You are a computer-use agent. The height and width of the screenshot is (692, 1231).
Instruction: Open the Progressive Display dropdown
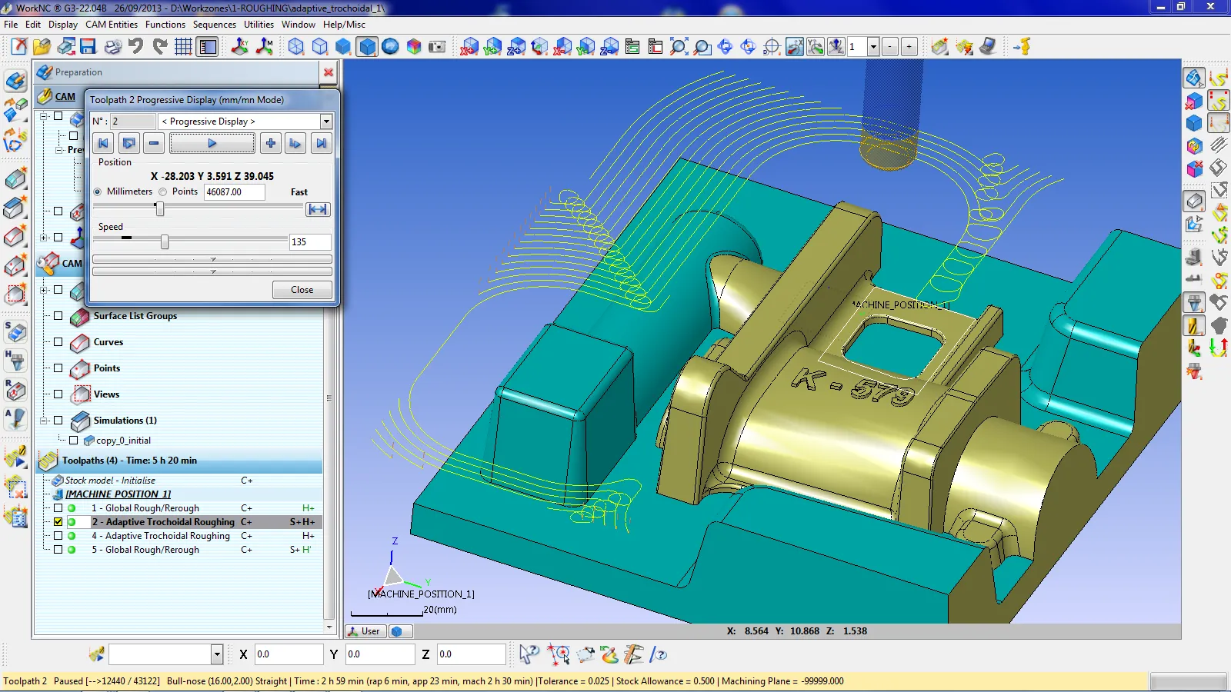pos(326,121)
